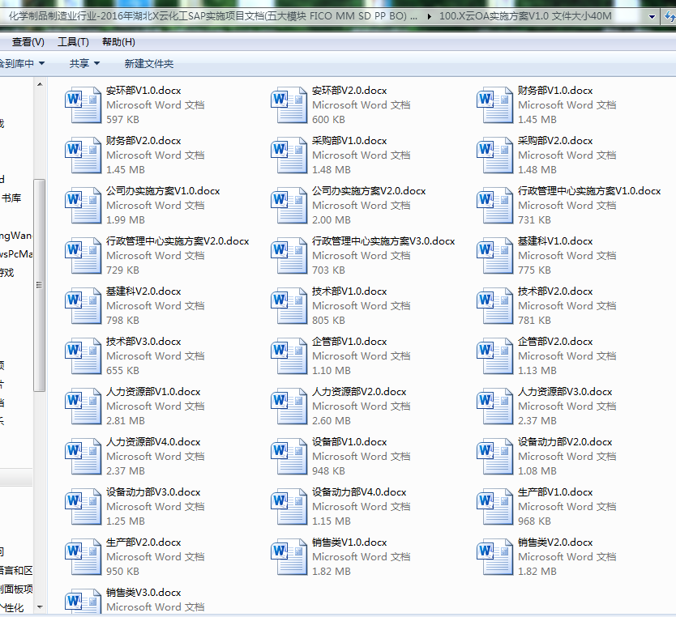Screen dimensions: 676x617
Task: Click the 公司办实施方案V2.0.docx file icon
Action: [x=290, y=206]
